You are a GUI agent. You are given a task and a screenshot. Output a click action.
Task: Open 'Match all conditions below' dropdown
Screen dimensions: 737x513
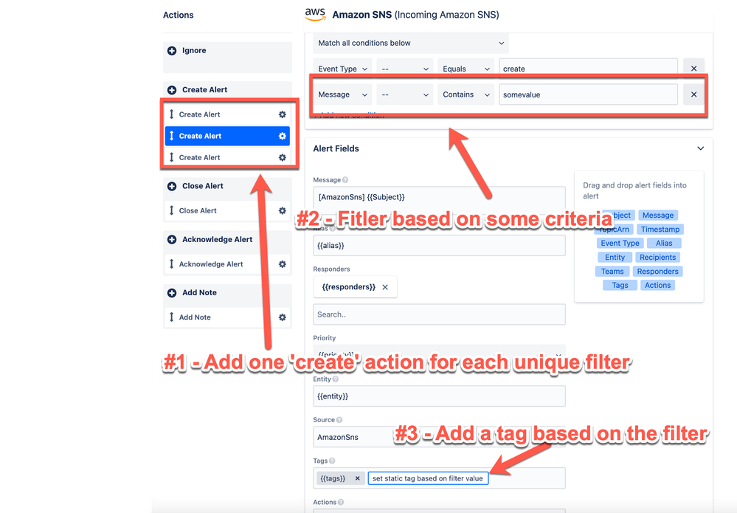coord(411,44)
